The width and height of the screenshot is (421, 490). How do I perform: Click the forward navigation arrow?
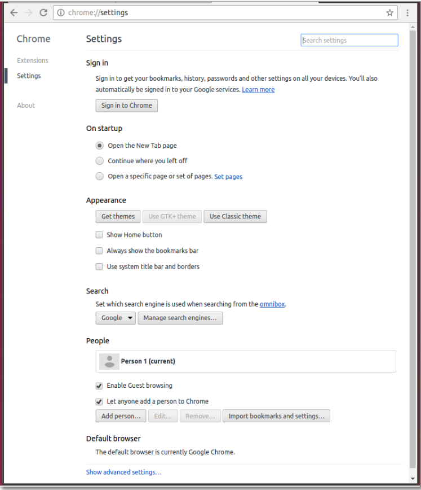(x=28, y=13)
